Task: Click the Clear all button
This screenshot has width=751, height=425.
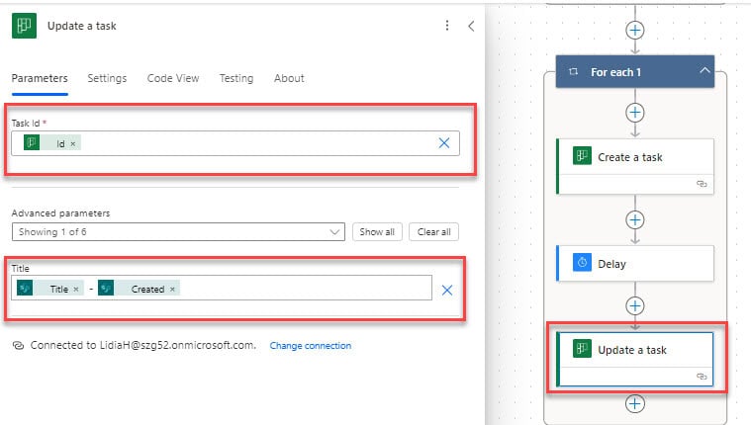Action: 433,231
